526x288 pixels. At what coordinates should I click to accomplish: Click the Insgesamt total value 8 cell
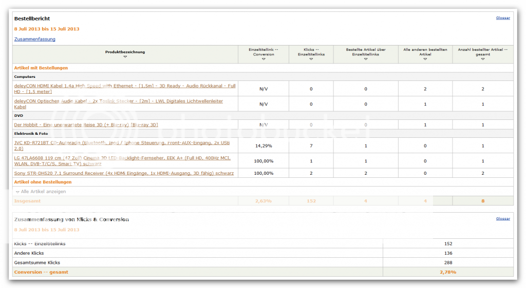[482, 201]
